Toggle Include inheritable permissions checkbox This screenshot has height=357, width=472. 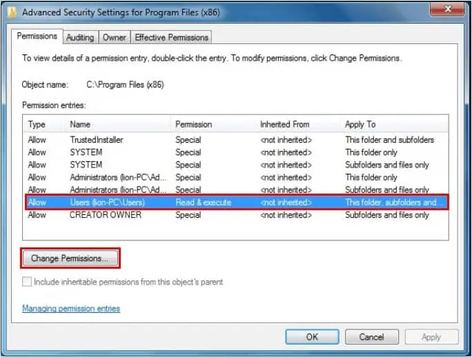pos(27,282)
